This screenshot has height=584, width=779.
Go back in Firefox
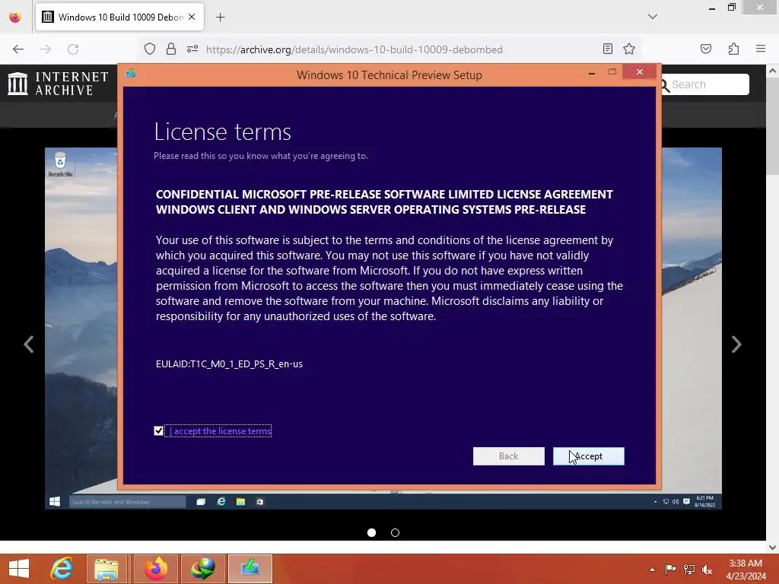coord(18,49)
